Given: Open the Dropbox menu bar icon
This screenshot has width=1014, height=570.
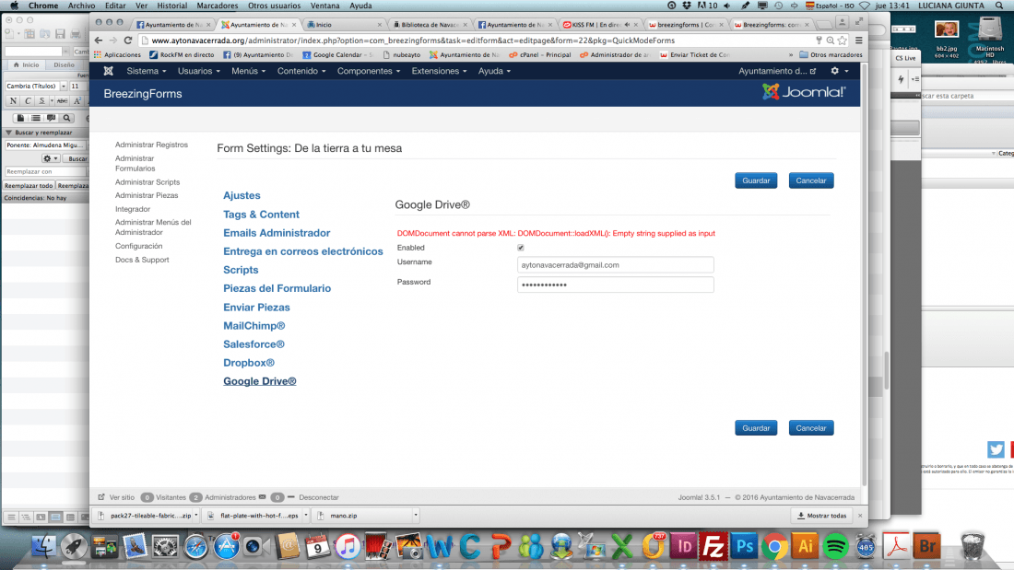Looking at the screenshot, I should point(686,6).
